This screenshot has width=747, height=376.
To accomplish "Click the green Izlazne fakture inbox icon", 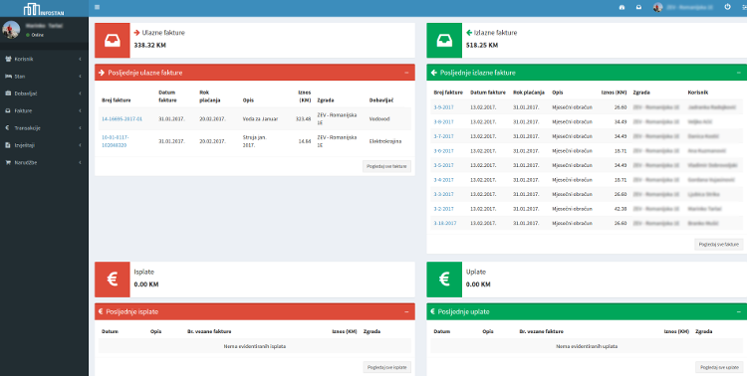I will click(444, 41).
